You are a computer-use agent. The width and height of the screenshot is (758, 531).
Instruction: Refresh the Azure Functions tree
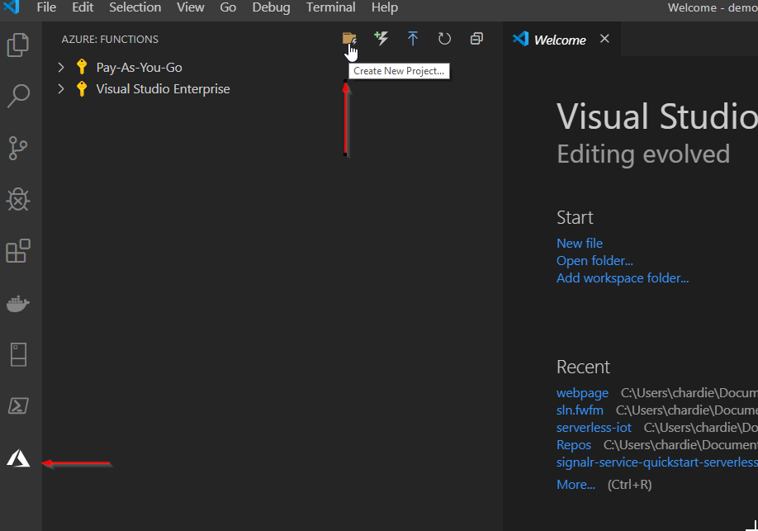click(x=444, y=39)
